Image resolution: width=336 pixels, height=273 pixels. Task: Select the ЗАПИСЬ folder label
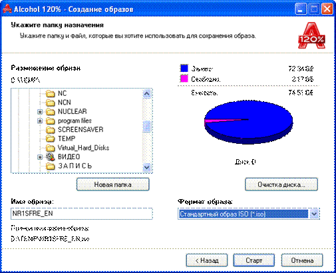(x=75, y=166)
